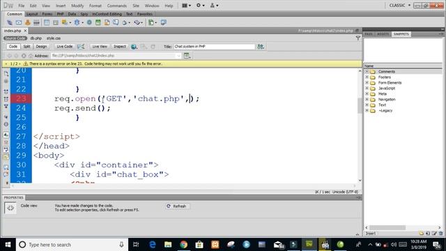Screen dimensions: 446x251
Task: Switch to the PHP insert tab
Action: (x=61, y=14)
